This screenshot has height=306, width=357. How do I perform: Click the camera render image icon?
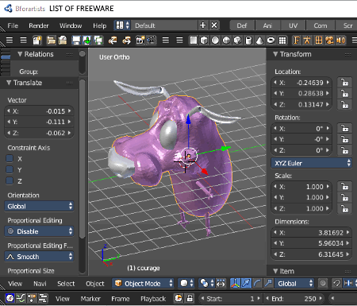(140, 41)
